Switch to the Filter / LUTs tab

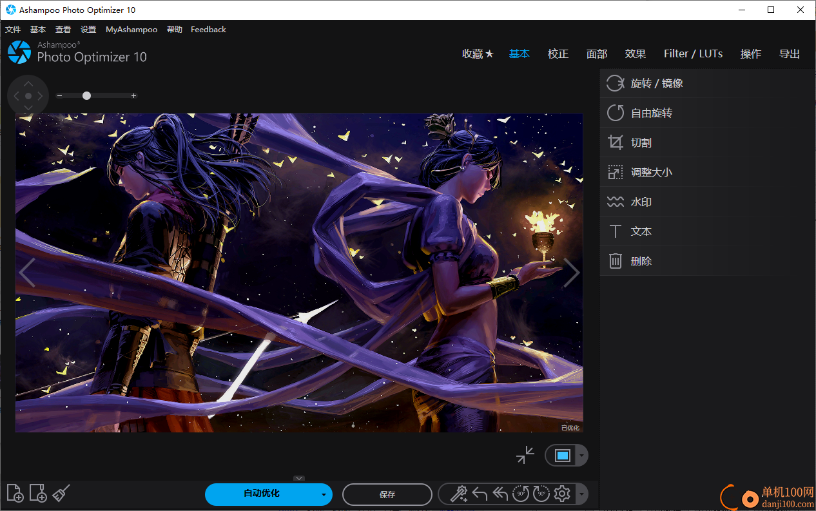click(x=694, y=54)
